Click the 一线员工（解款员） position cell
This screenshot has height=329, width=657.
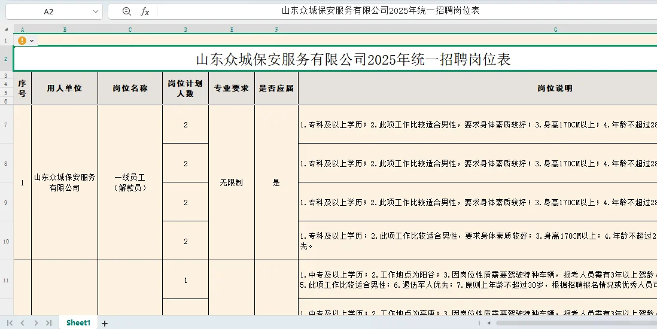130,182
